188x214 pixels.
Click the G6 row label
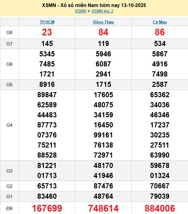(x=9, y=64)
